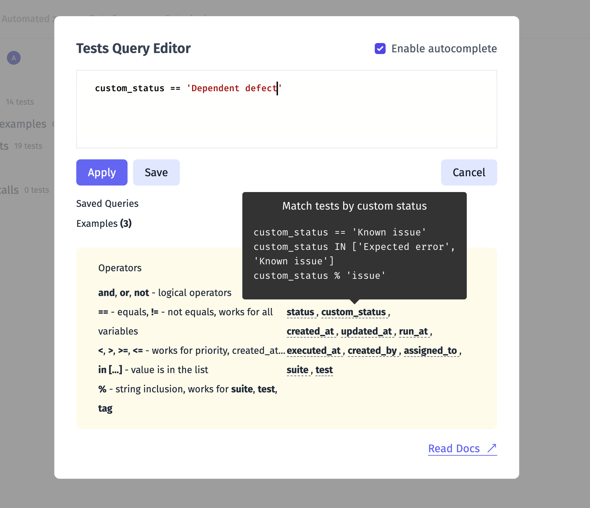590x508 pixels.
Task: Select the test variable
Action: point(324,370)
